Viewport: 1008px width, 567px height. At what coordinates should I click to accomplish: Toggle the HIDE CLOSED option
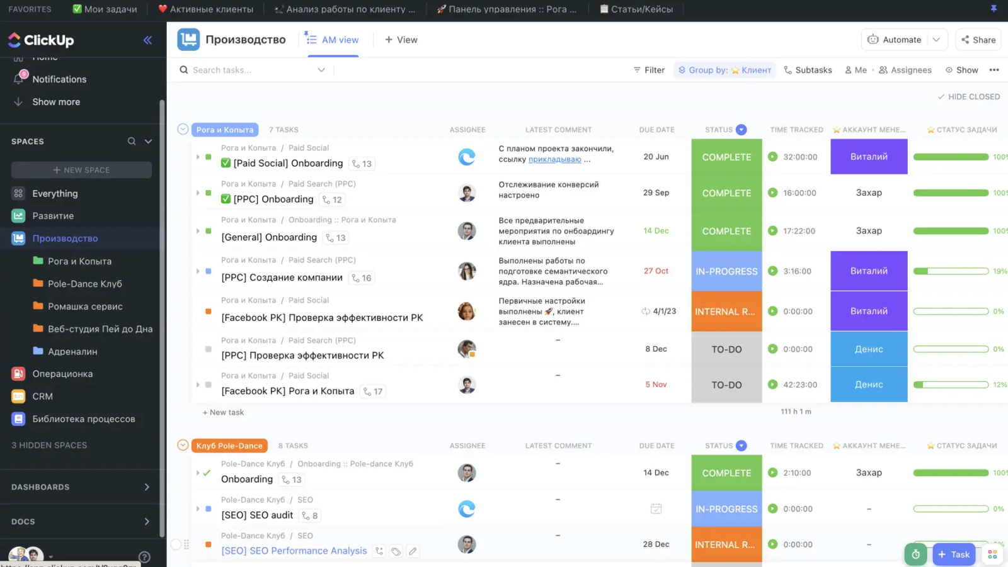[x=968, y=96]
